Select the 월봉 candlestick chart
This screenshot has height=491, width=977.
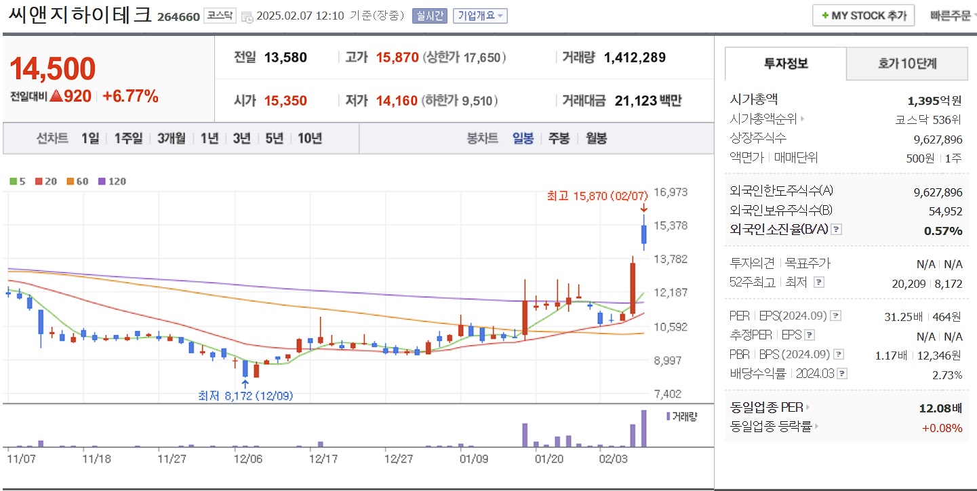click(x=596, y=138)
